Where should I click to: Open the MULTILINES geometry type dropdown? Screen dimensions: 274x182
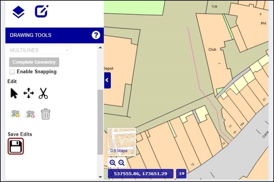pos(40,50)
